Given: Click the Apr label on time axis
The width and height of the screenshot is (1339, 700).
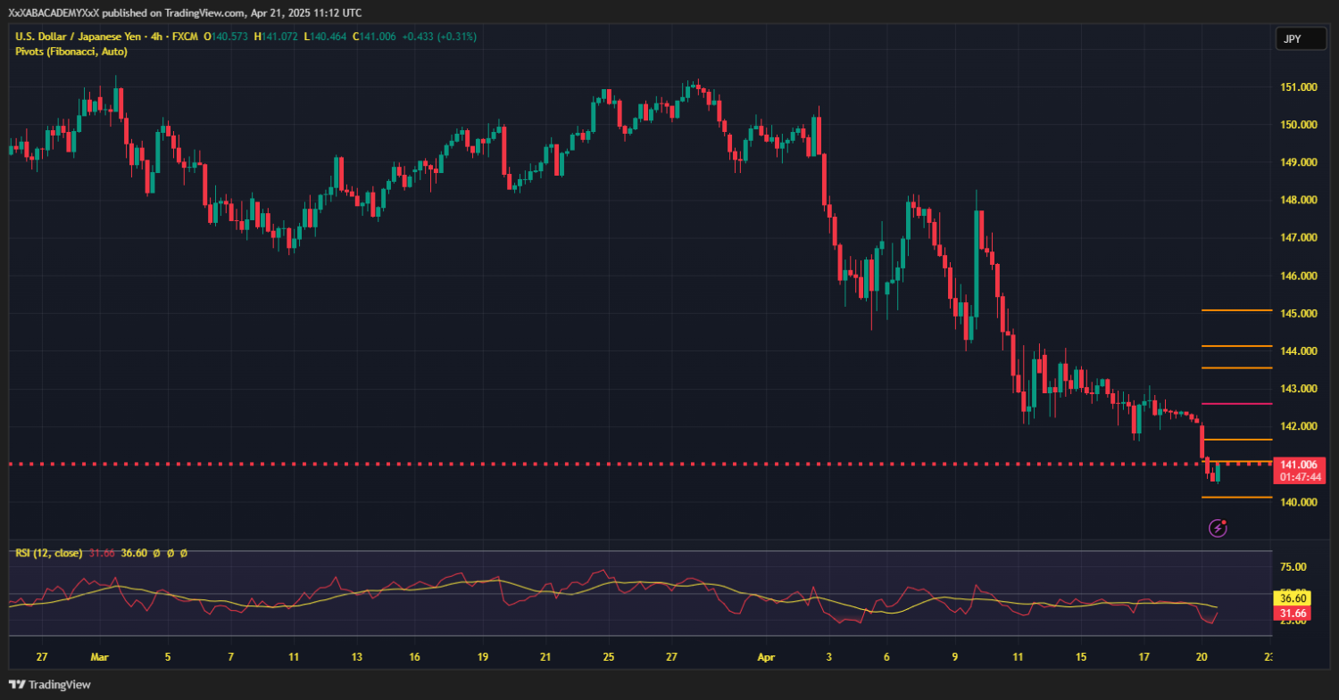Looking at the screenshot, I should point(765,658).
